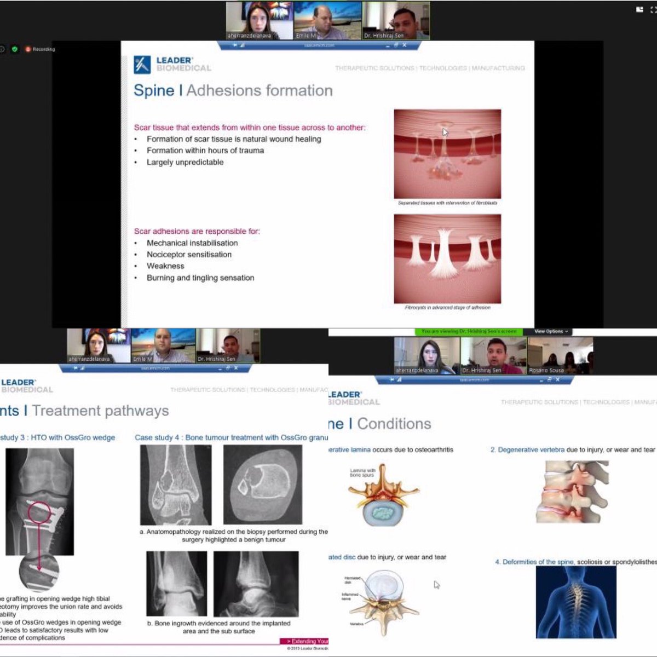The image size is (657, 657).
Task: Click the 'Spine | Adhesions formation' slide title
Action: (233, 90)
